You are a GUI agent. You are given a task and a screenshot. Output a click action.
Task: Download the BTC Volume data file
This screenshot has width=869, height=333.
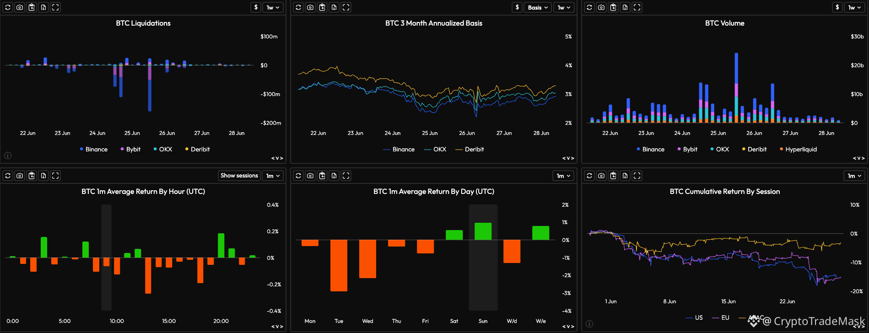625,7
